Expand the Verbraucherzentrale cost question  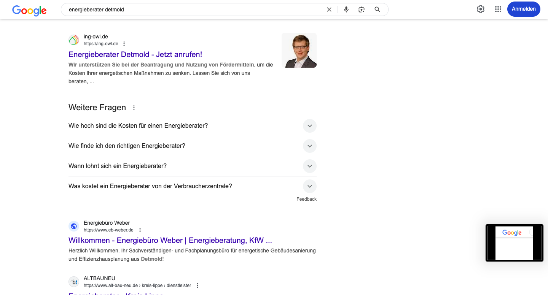point(309,186)
